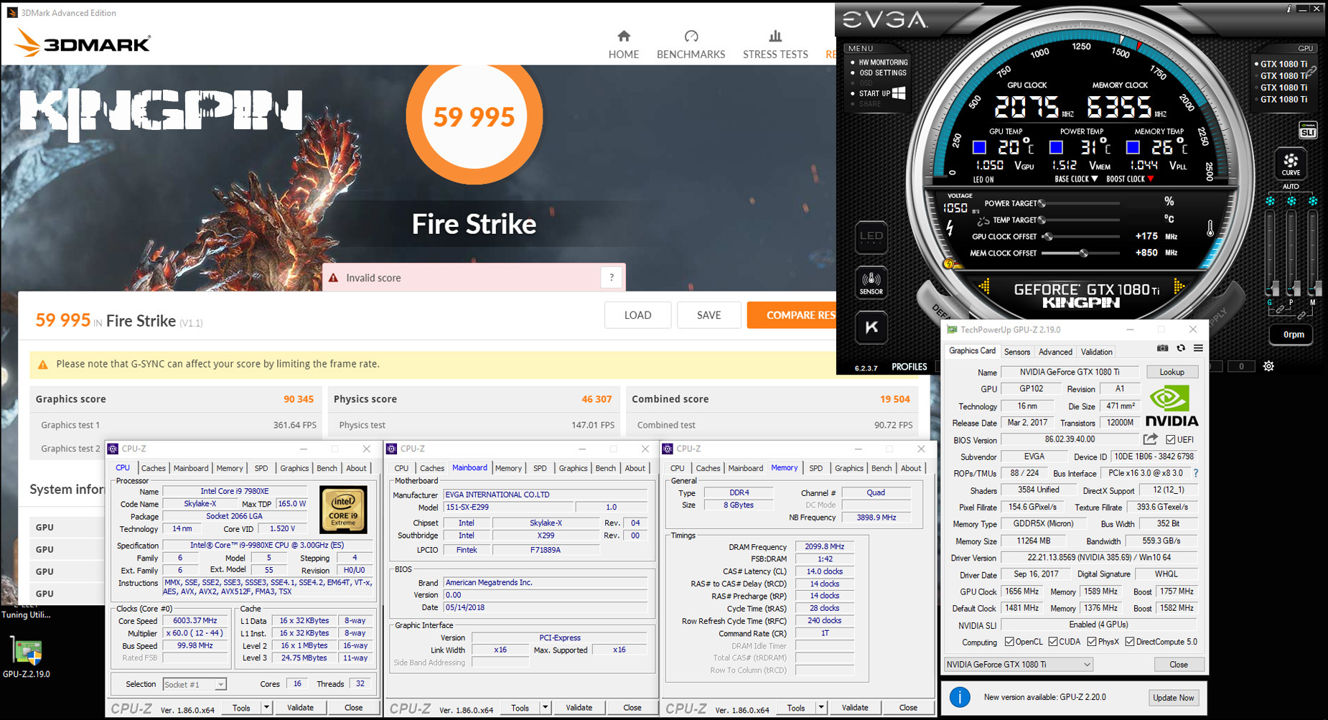Click the thermometer icon in EVGA

pyautogui.click(x=1210, y=229)
